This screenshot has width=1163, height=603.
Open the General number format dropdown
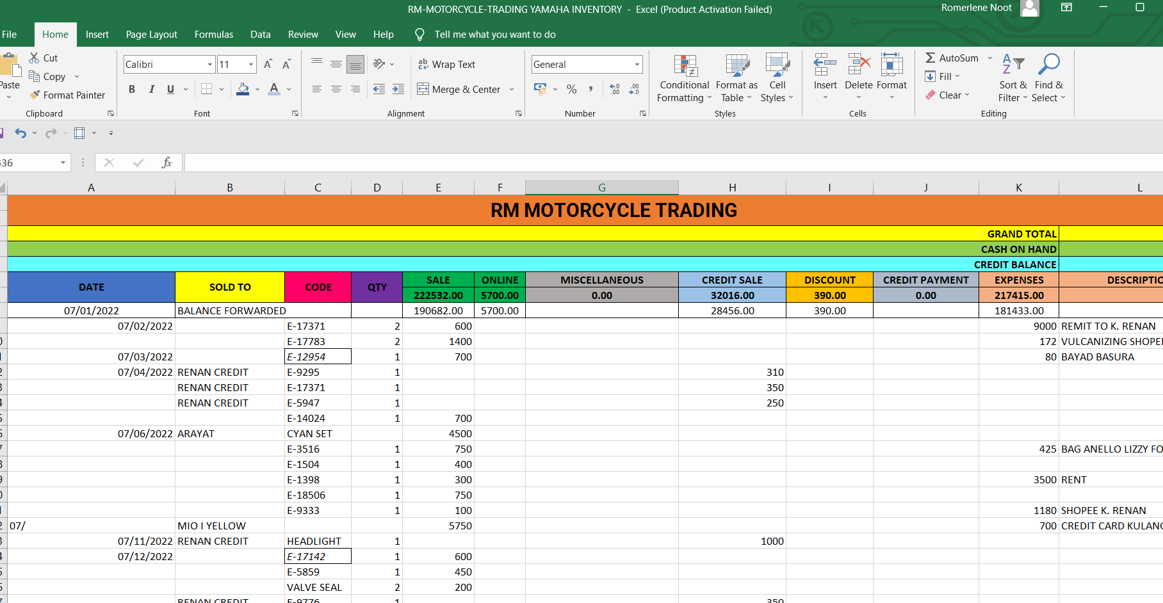click(x=637, y=64)
